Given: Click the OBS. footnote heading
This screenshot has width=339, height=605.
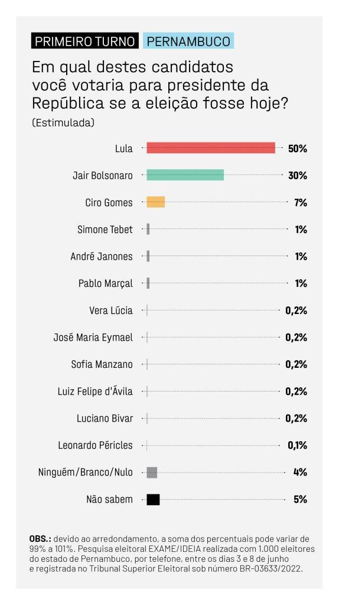Looking at the screenshot, I should 40,539.
